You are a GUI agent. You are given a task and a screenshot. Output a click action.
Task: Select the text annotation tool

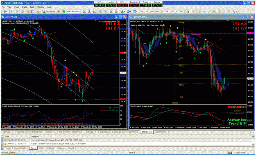point(224,11)
